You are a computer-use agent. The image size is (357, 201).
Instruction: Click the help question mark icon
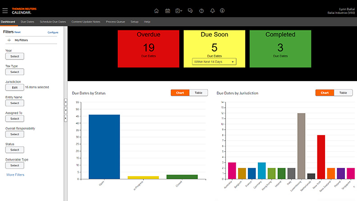[201, 11]
